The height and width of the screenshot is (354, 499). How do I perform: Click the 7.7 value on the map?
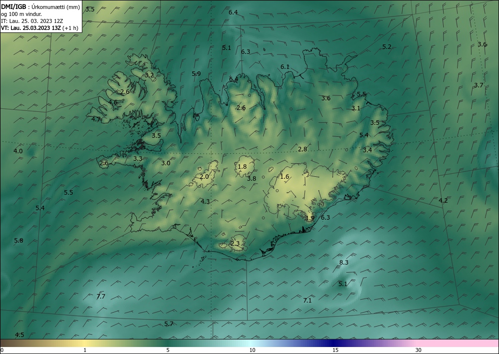tap(101, 297)
